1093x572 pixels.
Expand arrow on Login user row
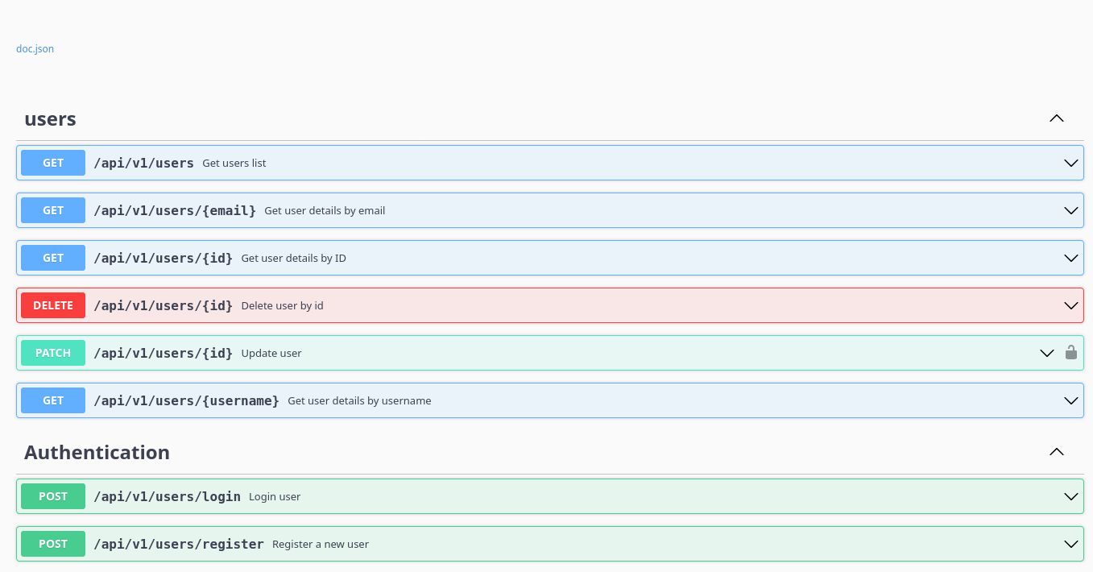[x=1070, y=496]
